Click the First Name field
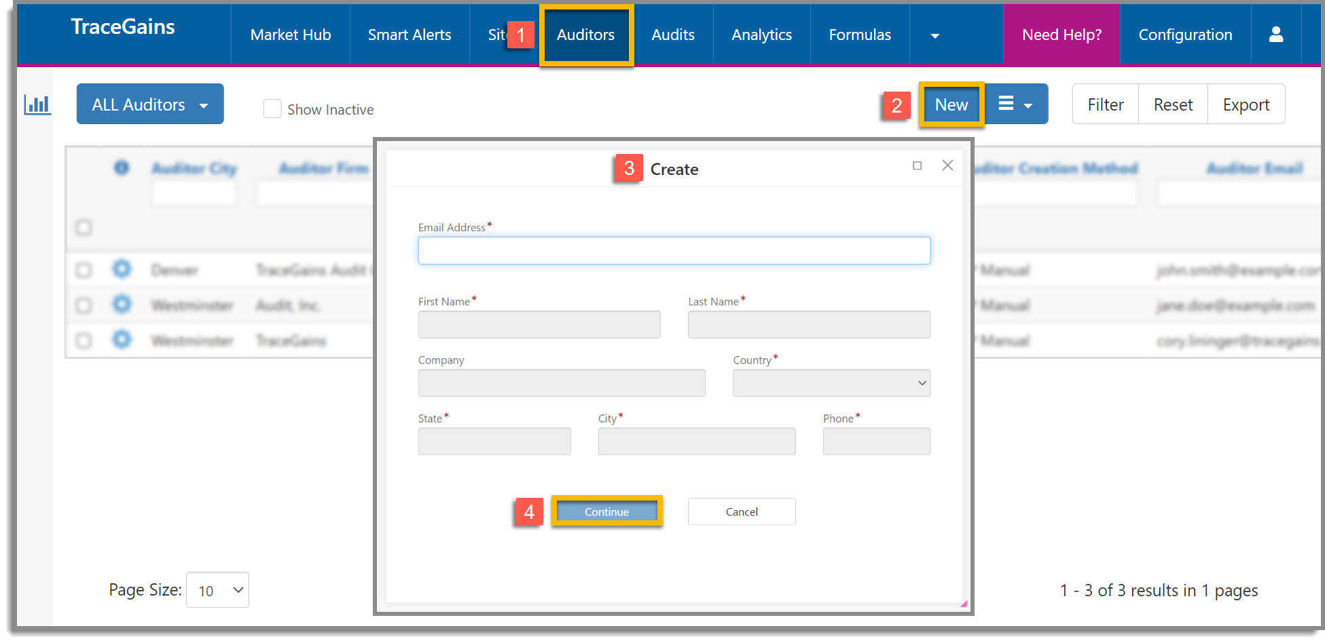 coord(539,324)
